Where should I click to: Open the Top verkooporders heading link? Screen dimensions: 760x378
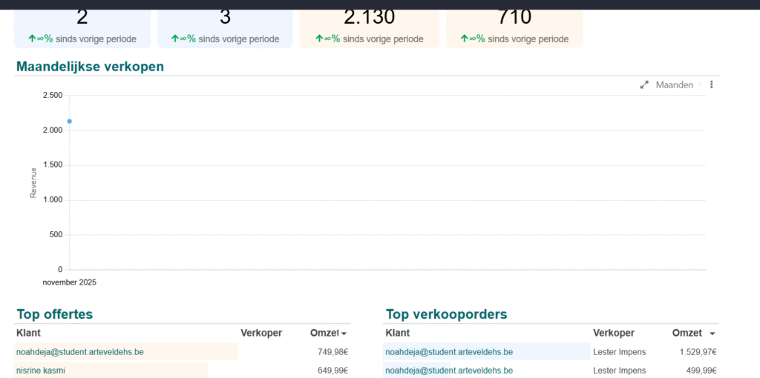point(446,314)
